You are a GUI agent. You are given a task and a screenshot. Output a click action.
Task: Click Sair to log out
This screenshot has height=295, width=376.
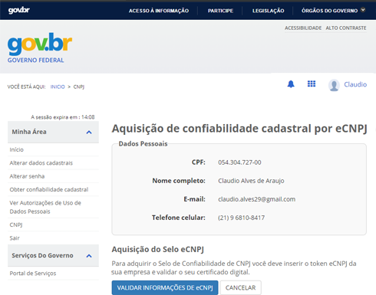(x=15, y=238)
